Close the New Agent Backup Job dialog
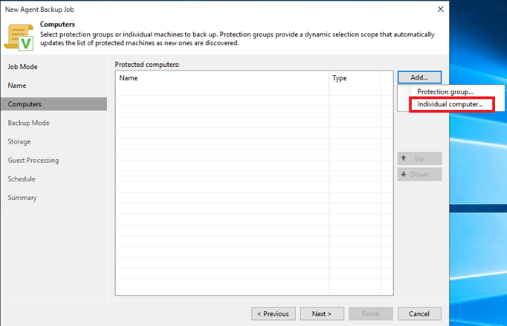The width and height of the screenshot is (507, 326). 440,9
